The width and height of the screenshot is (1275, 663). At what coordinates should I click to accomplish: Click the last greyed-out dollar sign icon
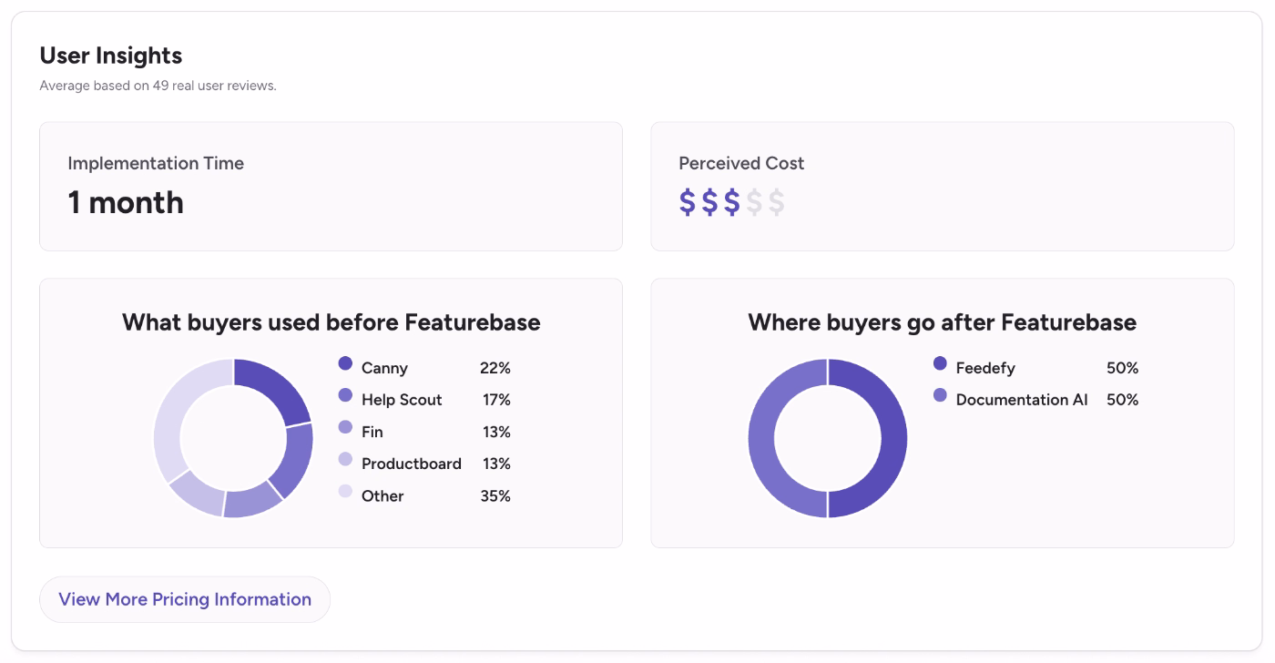[777, 202]
